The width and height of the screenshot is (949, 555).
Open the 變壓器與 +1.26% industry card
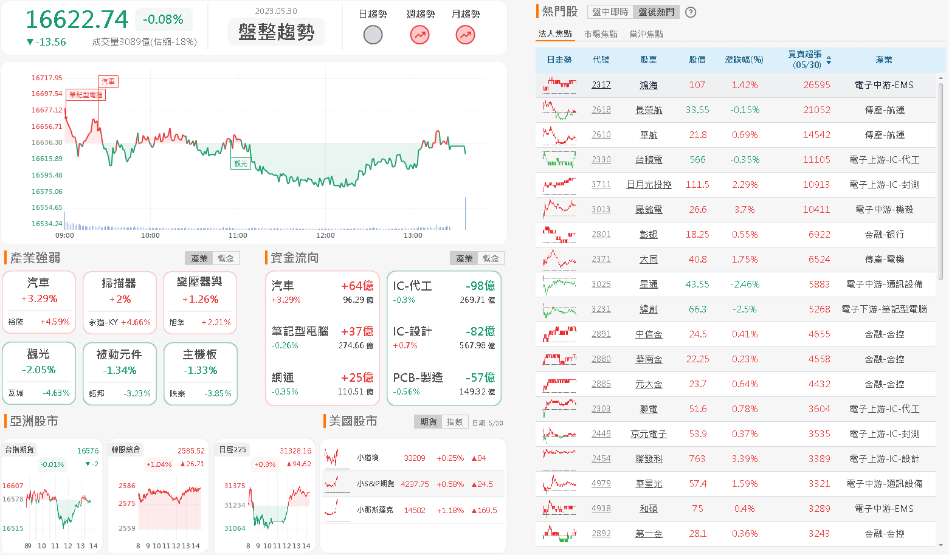click(200, 303)
